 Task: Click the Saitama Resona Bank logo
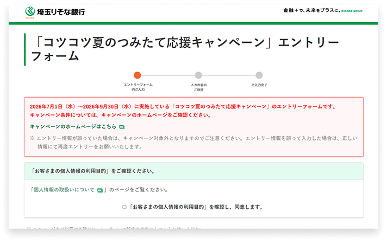[x=55, y=12]
